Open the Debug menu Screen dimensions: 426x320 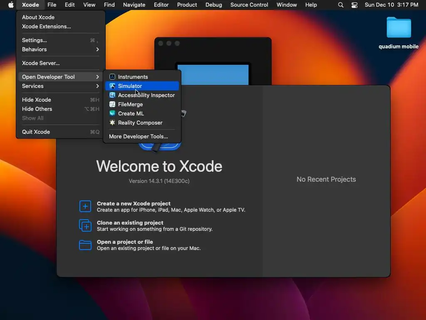pos(213,5)
